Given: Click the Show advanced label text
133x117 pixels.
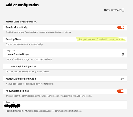Looking at the screenshot, I should 113,10.
